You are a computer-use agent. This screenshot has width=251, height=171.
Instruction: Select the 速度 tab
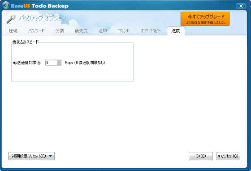[176, 31]
